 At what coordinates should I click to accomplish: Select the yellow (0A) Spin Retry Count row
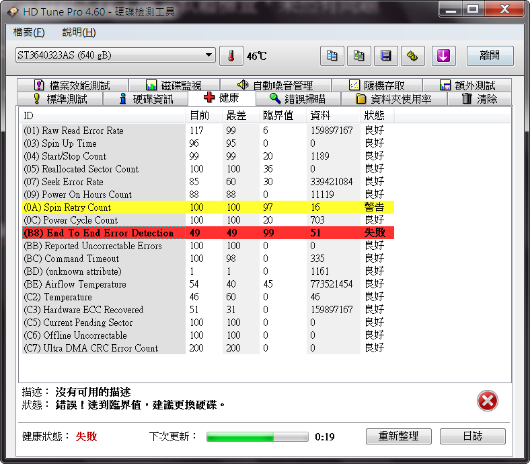point(209,207)
